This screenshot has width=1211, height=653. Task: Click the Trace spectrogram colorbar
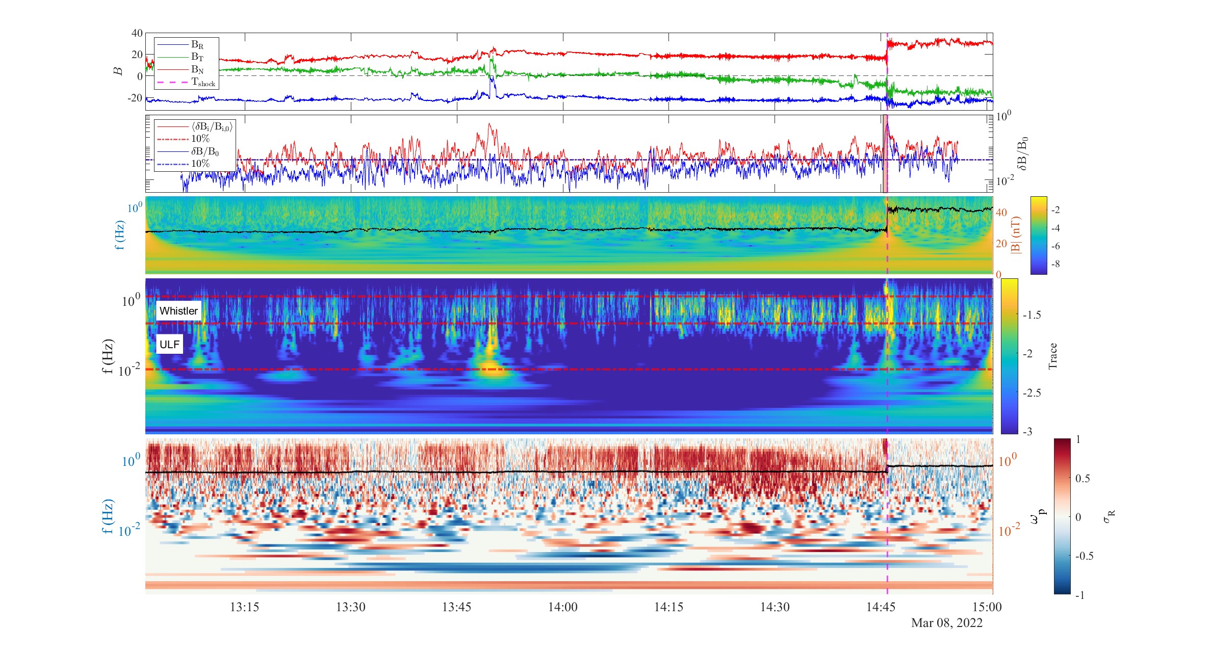coord(1010,356)
